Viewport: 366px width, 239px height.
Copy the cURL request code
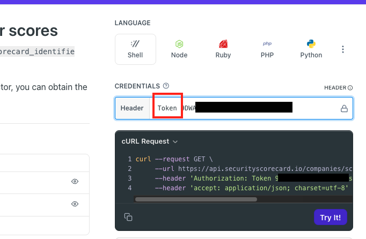click(128, 217)
